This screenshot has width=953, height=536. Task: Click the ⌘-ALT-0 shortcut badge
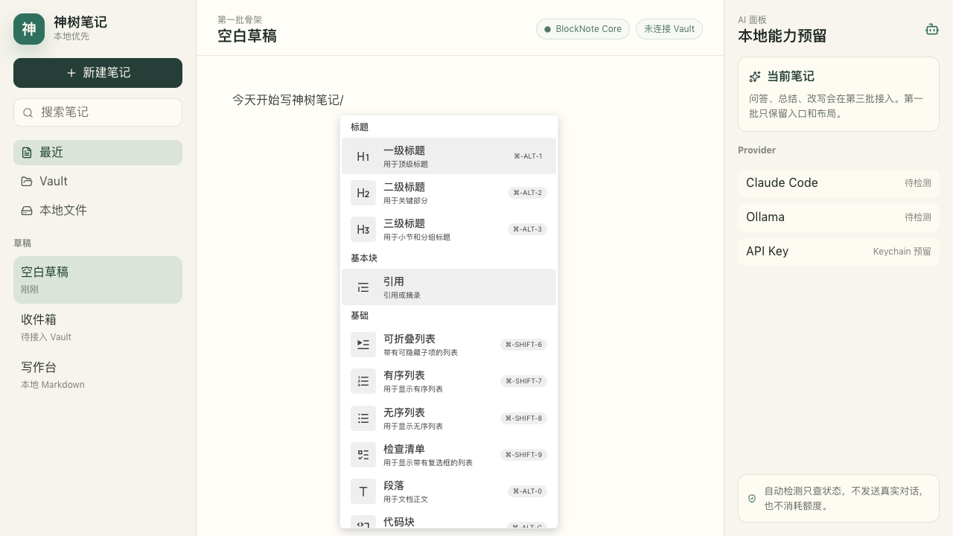point(528,491)
